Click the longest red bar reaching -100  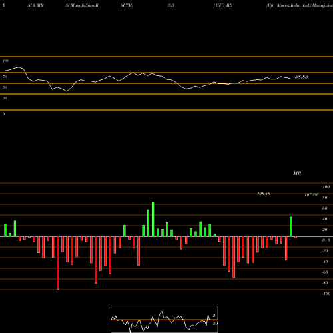58,263
